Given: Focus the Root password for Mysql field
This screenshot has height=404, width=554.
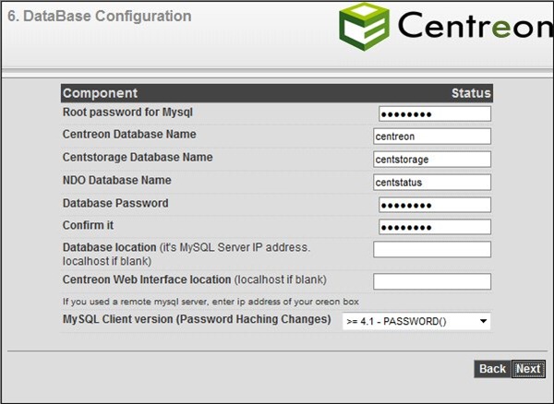Looking at the screenshot, I should (x=435, y=114).
